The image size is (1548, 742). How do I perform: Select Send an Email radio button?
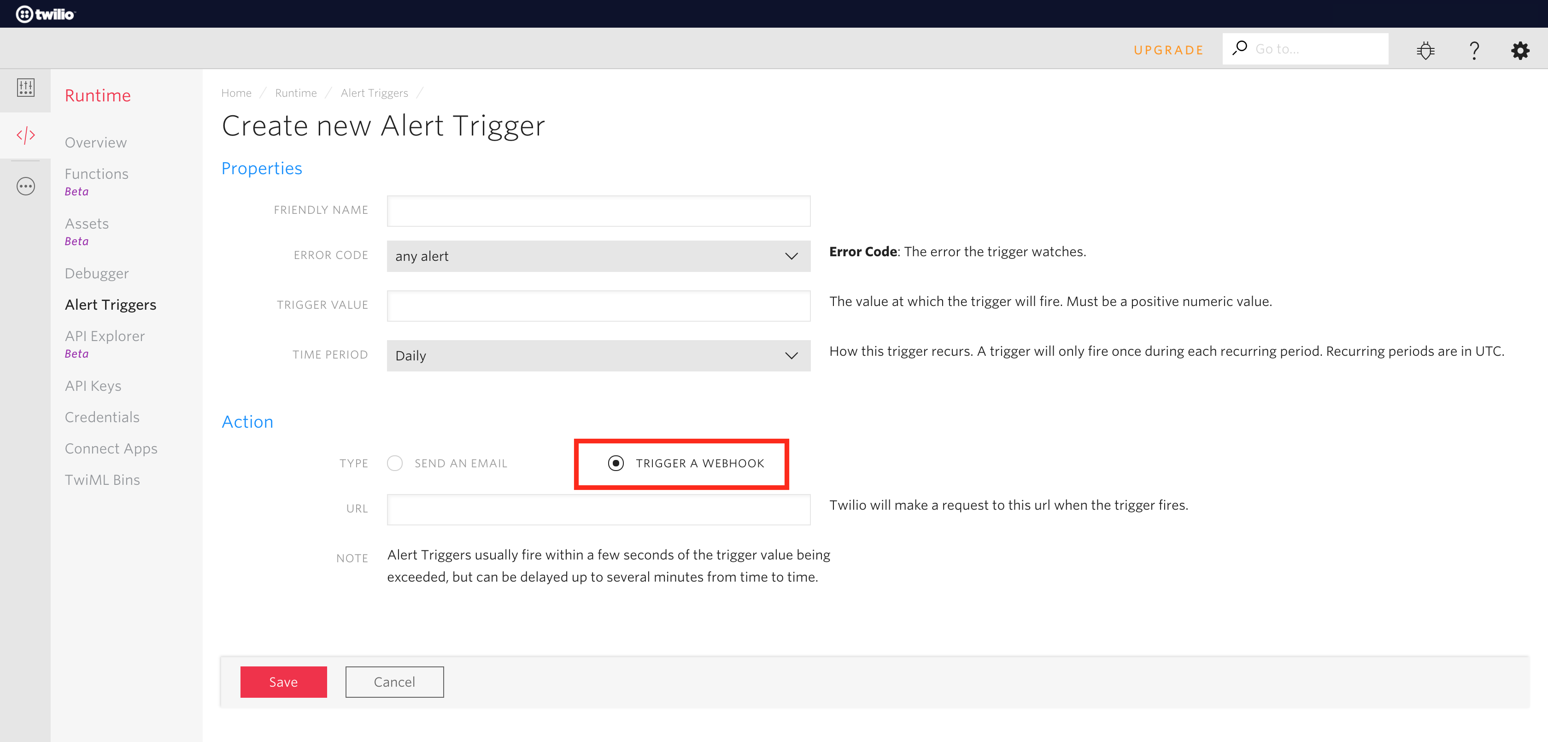pyautogui.click(x=395, y=463)
